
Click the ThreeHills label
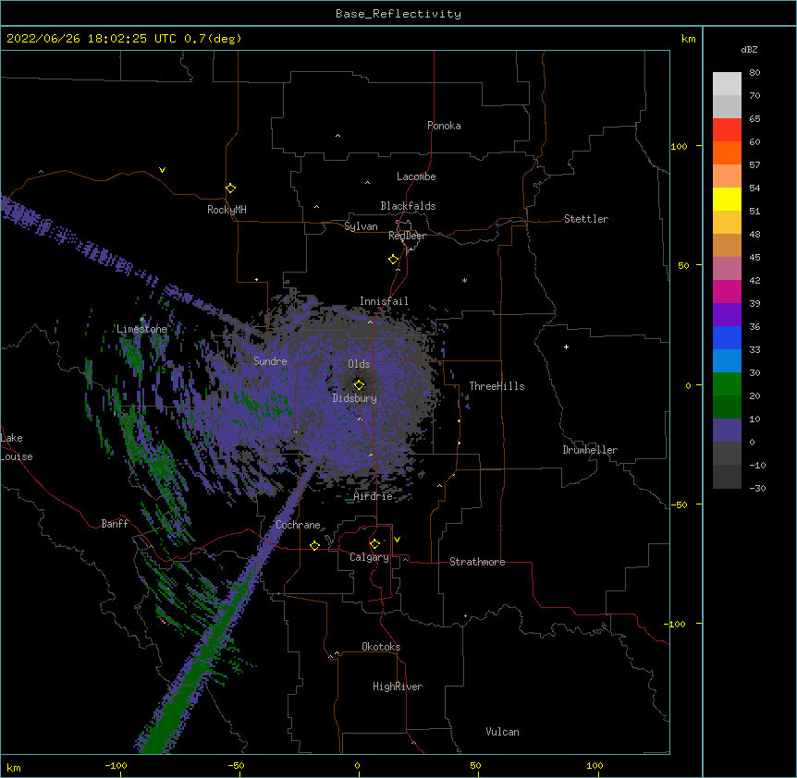point(497,386)
